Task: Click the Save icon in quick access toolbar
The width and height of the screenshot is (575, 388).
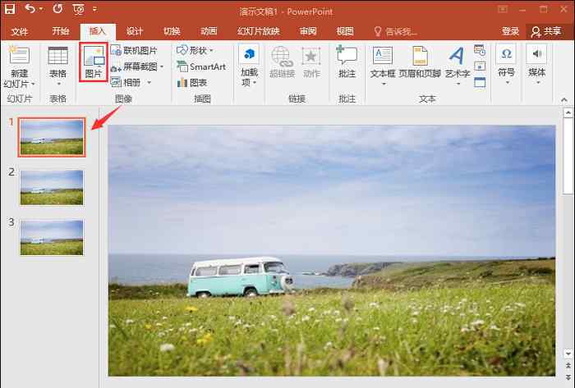Action: click(10, 9)
